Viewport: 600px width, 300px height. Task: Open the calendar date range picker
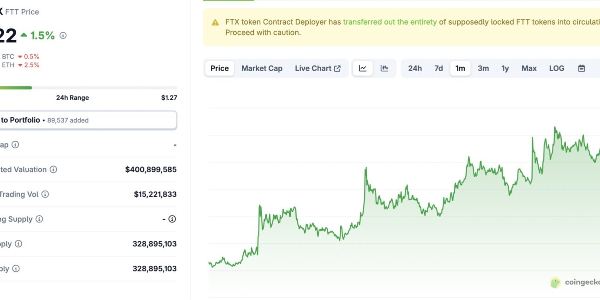click(x=582, y=68)
